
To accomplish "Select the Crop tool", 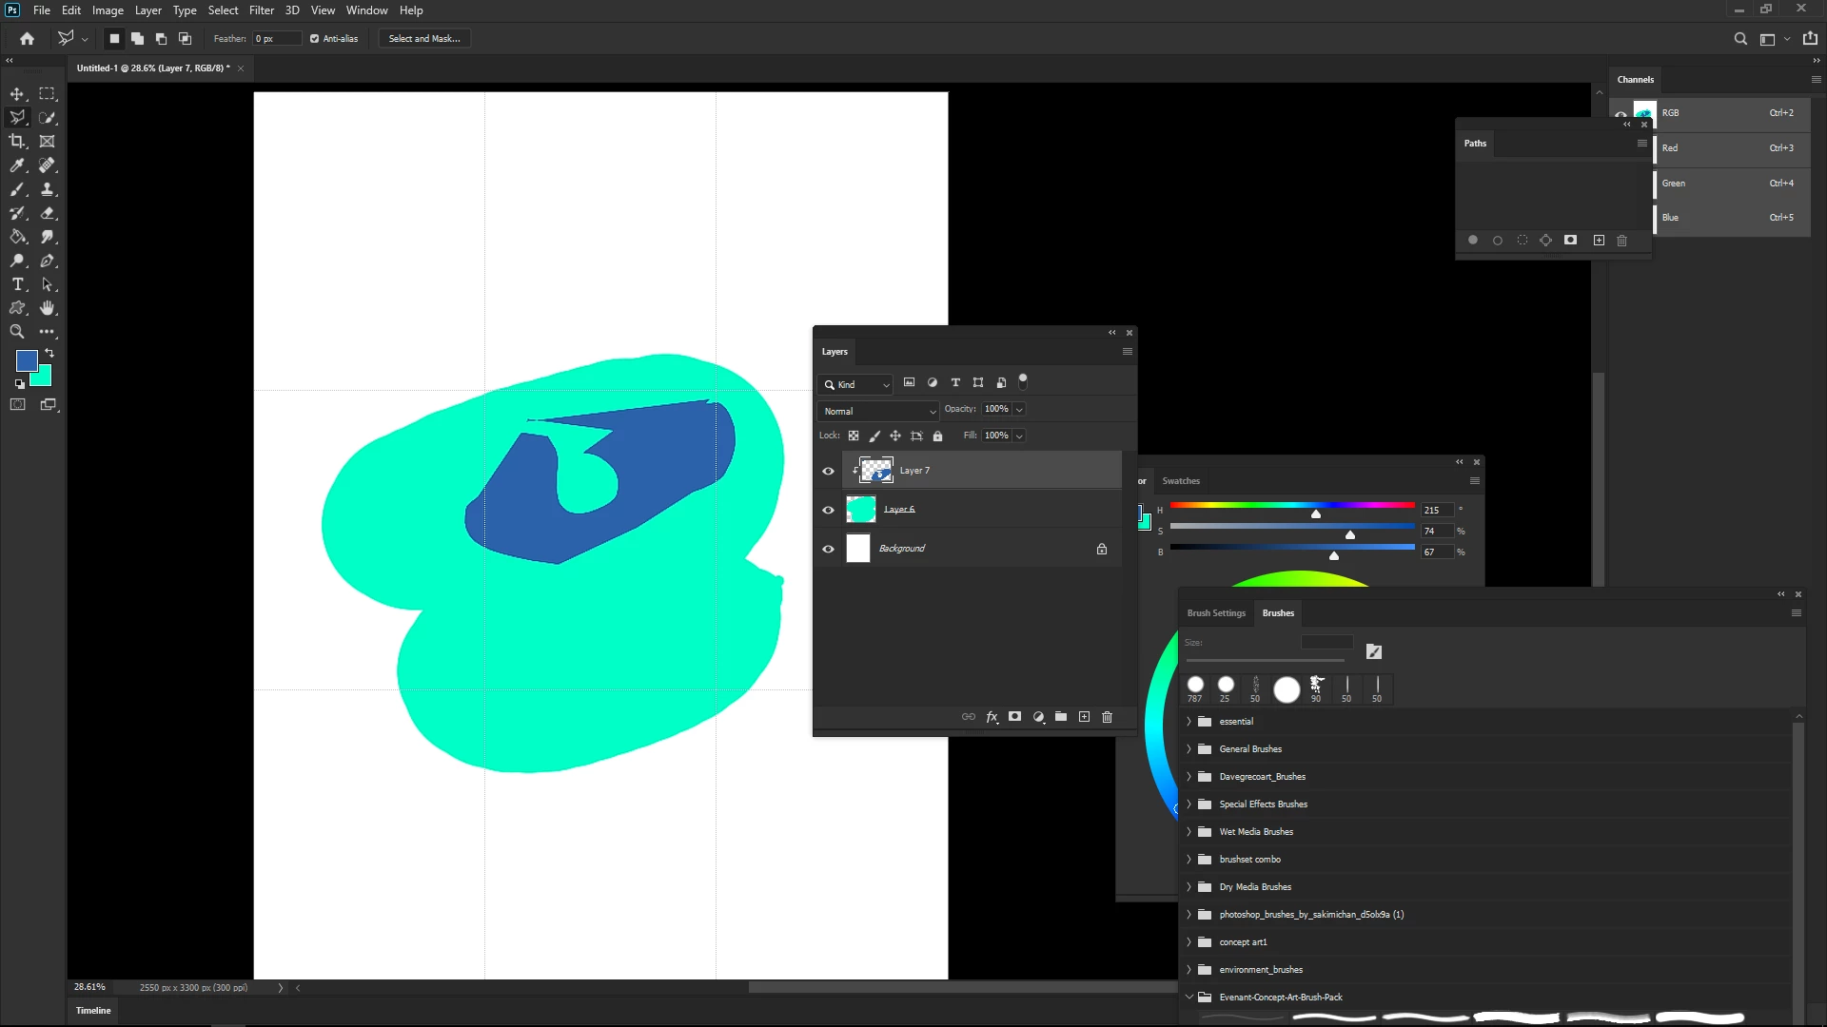I will (x=17, y=141).
